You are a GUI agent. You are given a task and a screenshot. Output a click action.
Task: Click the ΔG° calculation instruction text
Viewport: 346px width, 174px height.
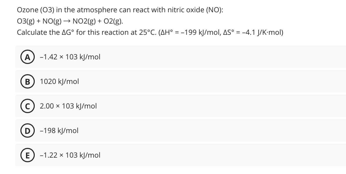pyautogui.click(x=150, y=32)
